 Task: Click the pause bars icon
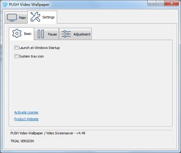41,34
